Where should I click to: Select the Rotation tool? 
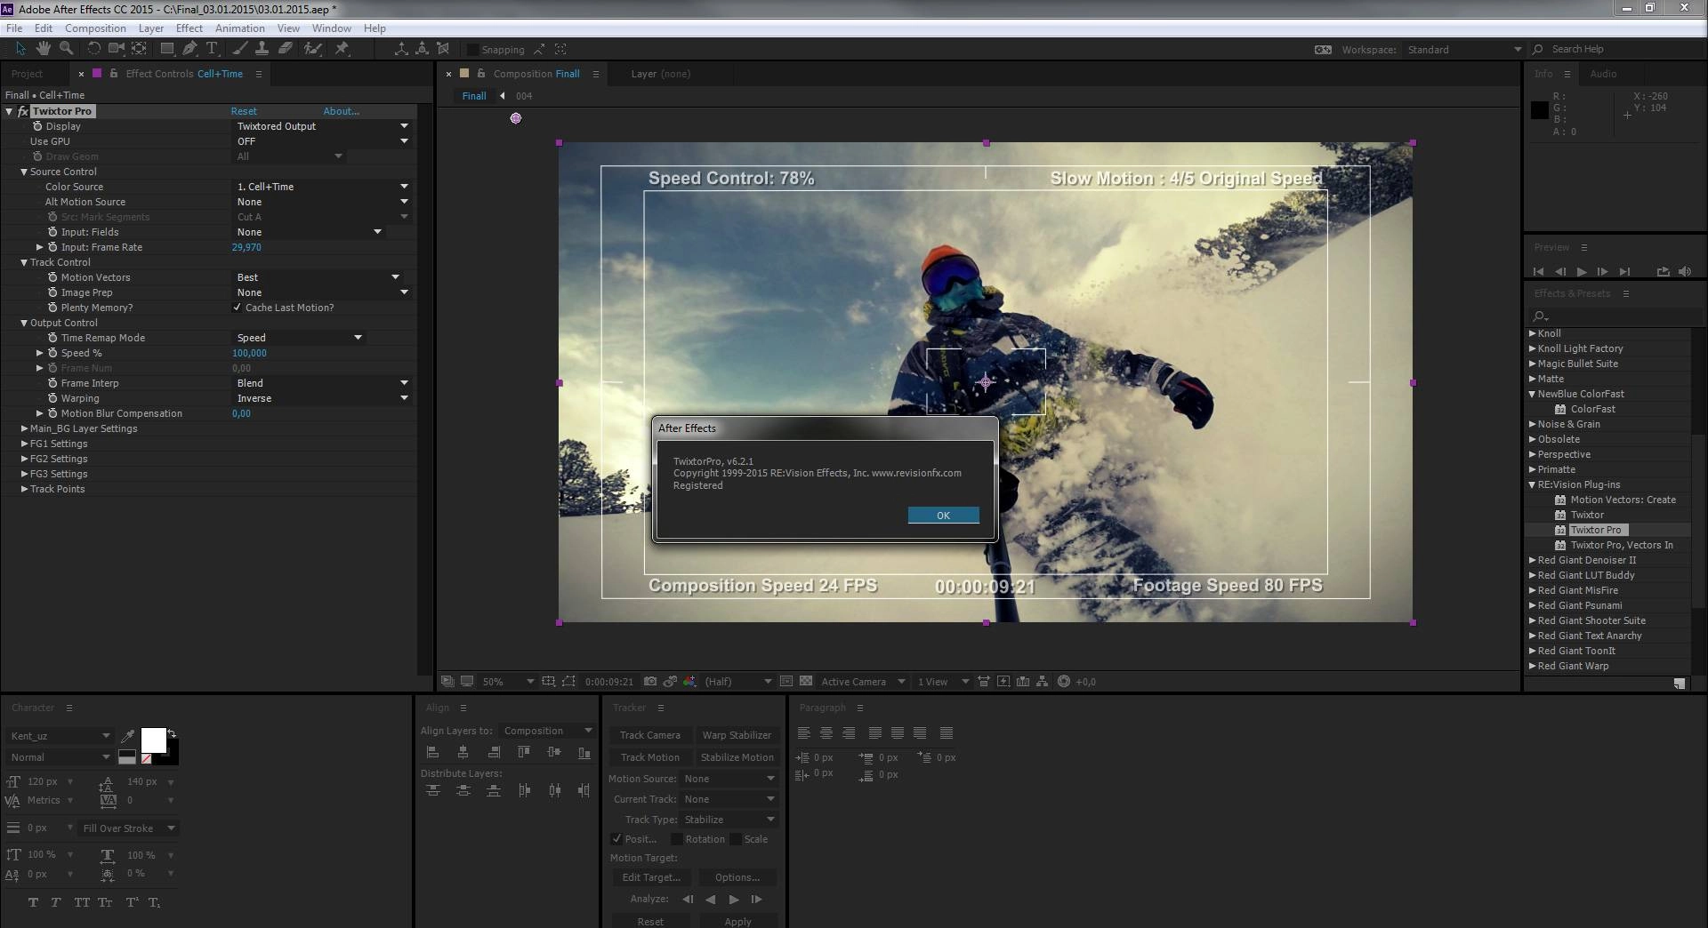pos(94,49)
